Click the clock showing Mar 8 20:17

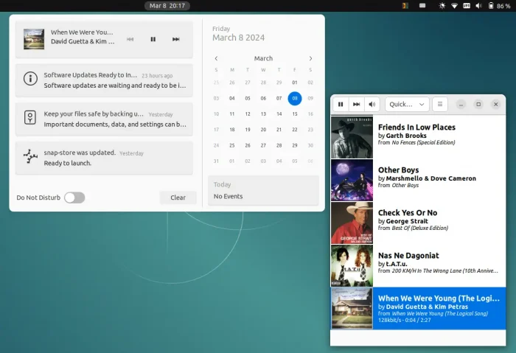click(x=167, y=6)
